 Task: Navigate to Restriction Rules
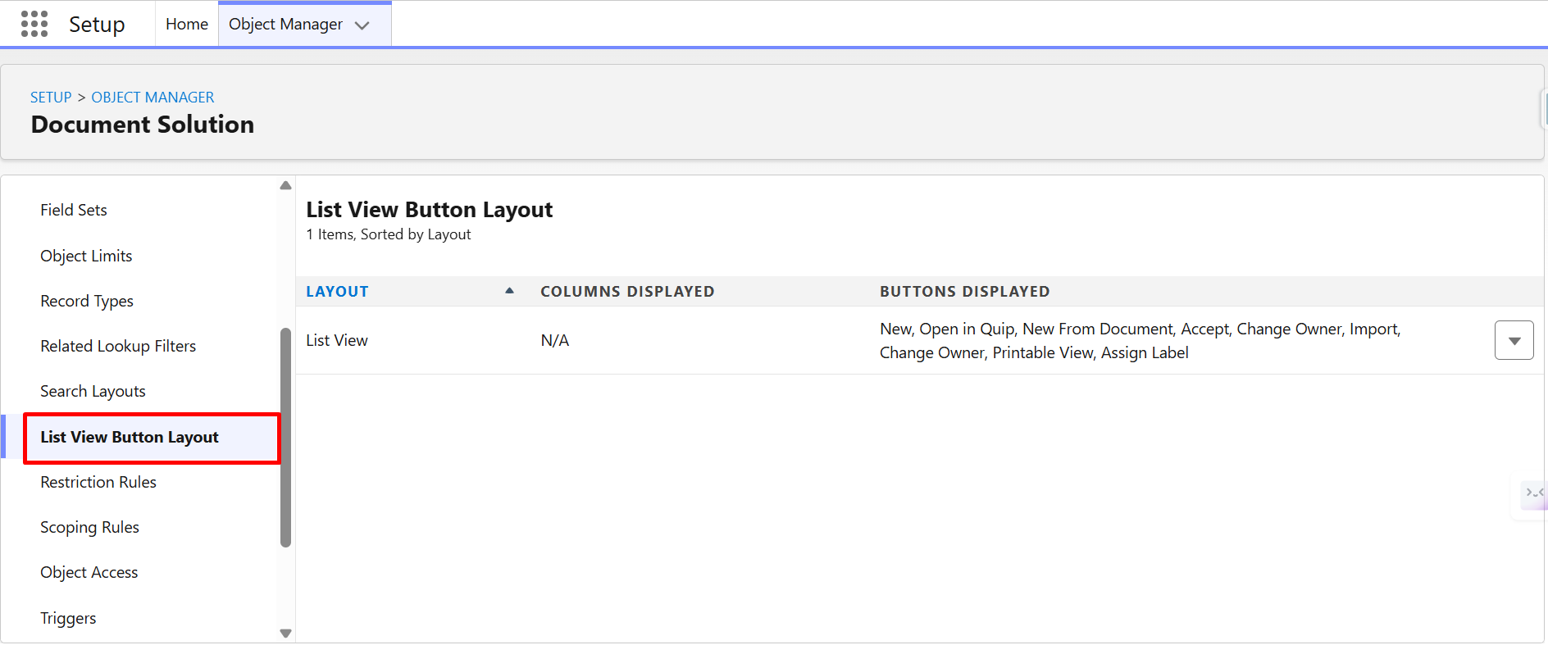point(98,482)
